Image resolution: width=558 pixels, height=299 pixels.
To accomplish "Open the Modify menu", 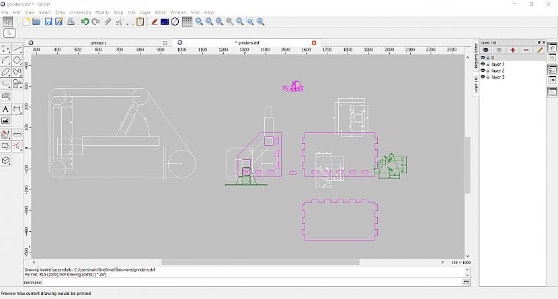I will click(102, 13).
